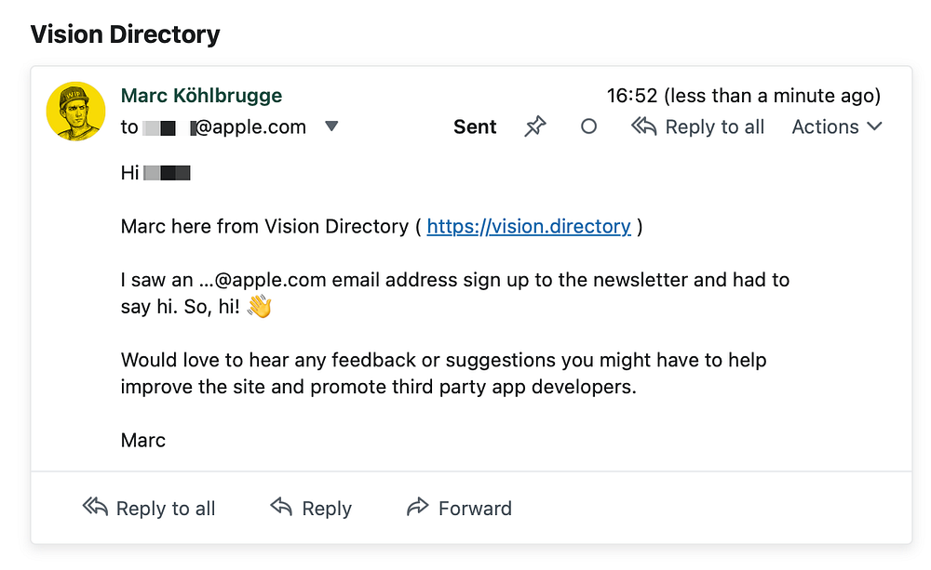Open the Actions dropdown menu
The image size is (931, 570).
coord(825,127)
